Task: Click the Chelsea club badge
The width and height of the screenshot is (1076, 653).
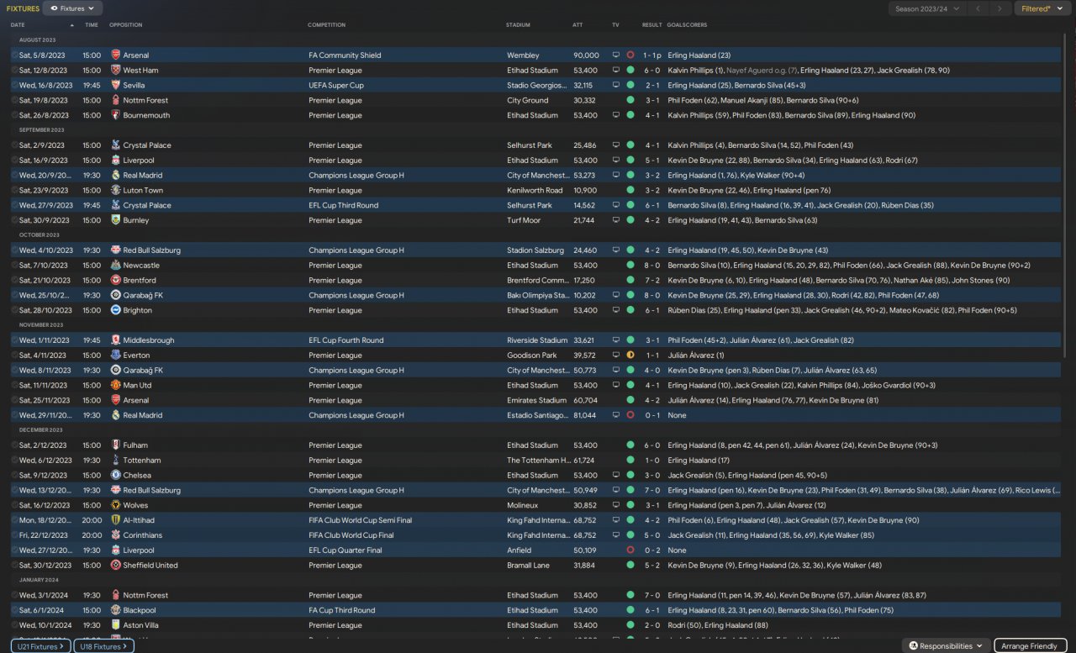Action: tap(115, 476)
